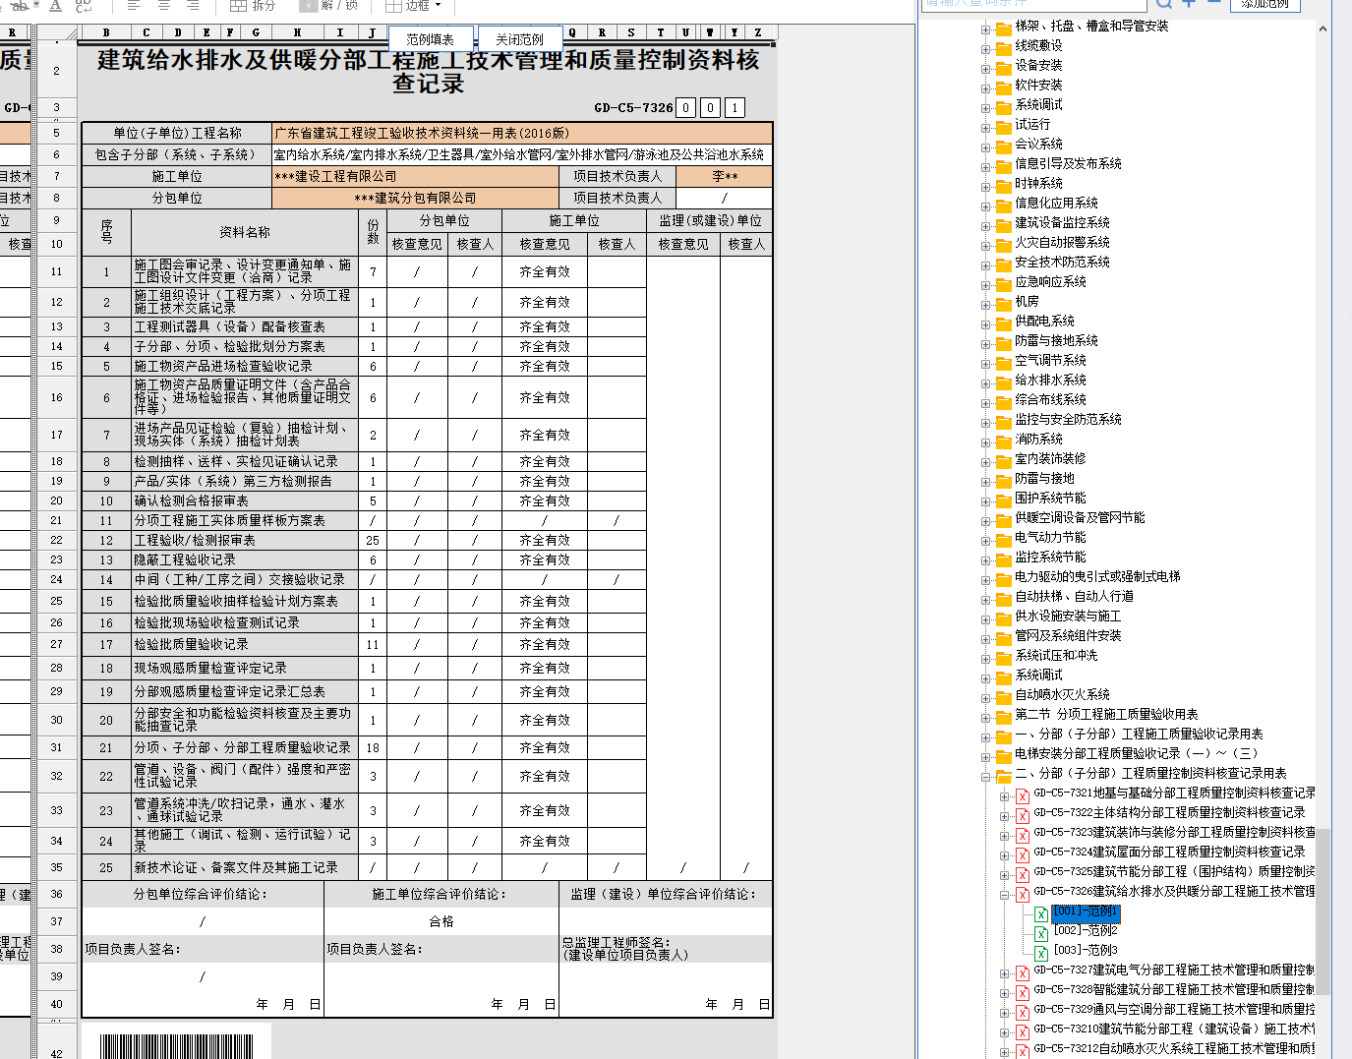1352x1059 pixels.
Task: Select GD-C5-7323建筑装饰与装修分部 item
Action: [1174, 832]
